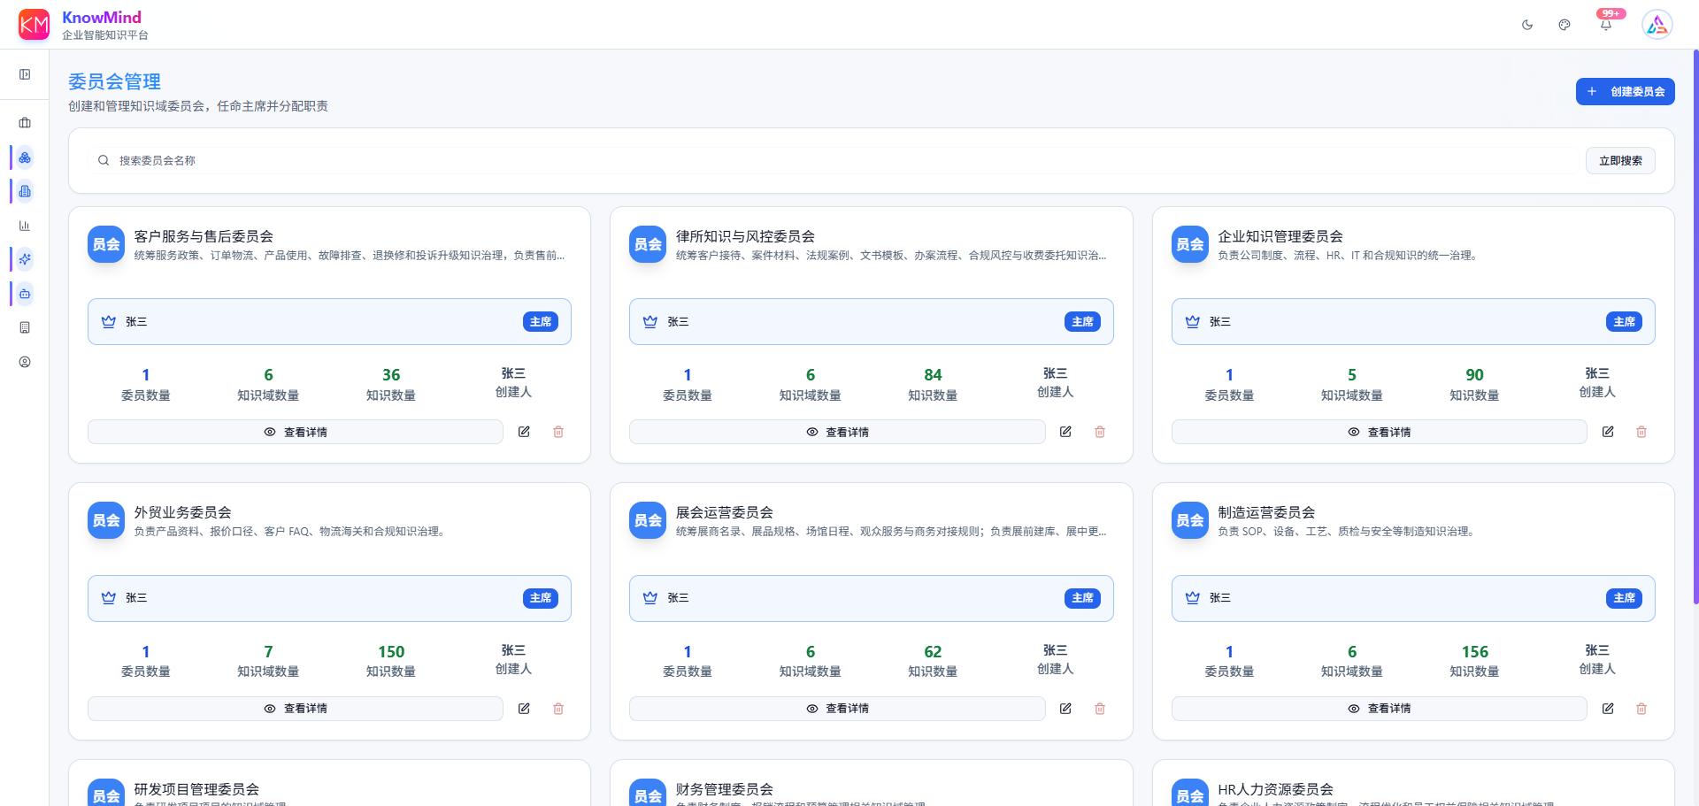Click the 展会运营委员会 card avatar
This screenshot has width=1699, height=806.
648,520
